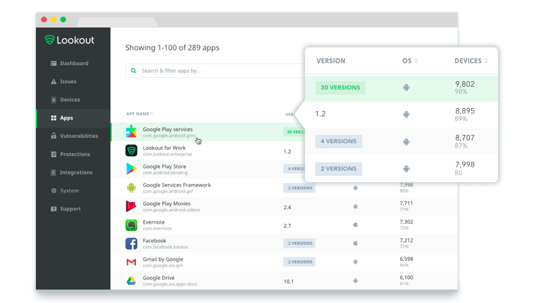Screen dimensions: 541x303
Task: Click the Issues warning triangle icon
Action: click(53, 82)
